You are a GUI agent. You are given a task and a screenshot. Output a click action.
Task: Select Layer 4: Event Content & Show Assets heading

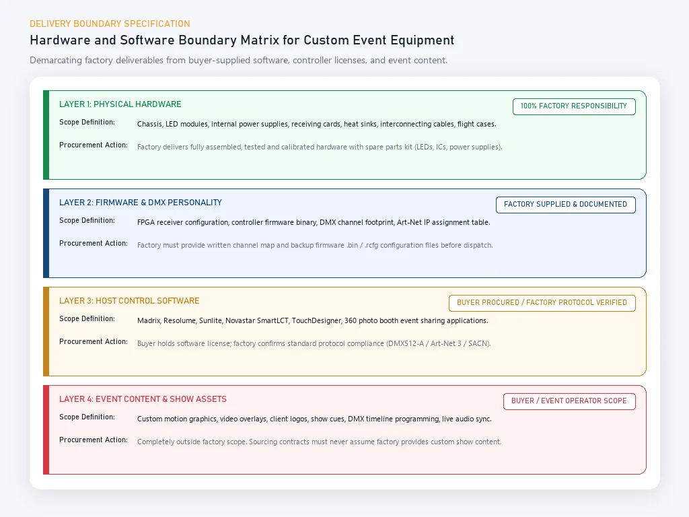coord(143,399)
